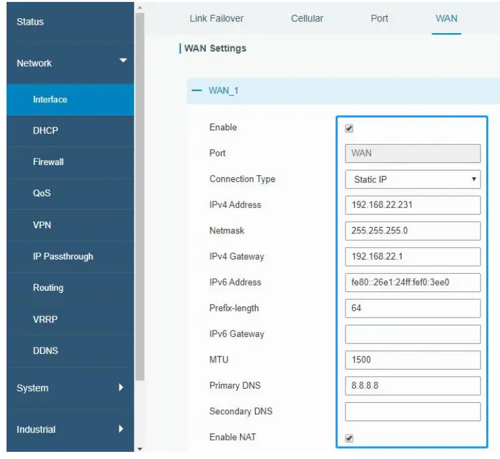This screenshot has height=459, width=500.
Task: Click the sidebar scrollbar up arrow
Action: point(140,7)
